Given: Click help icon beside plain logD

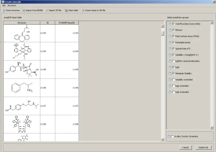Looking at the screenshot, I should click(170, 67).
